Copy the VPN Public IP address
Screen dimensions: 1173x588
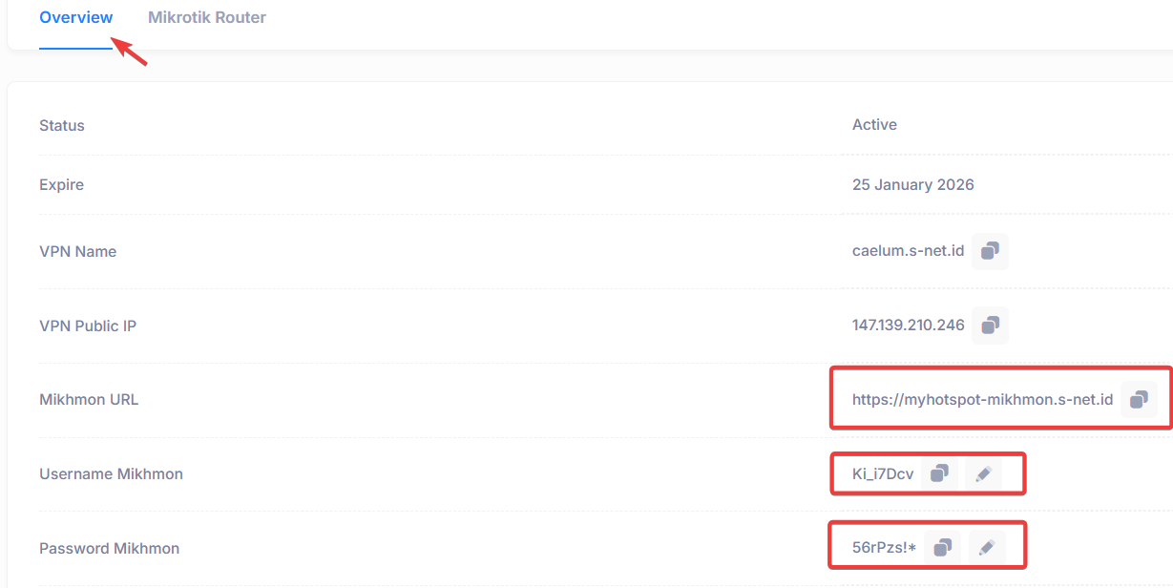pos(990,325)
